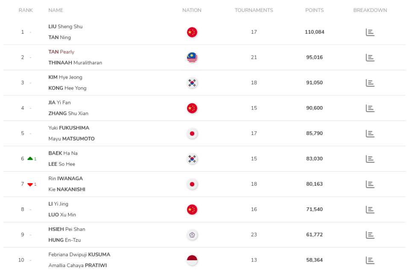Open breakdown chart for Liu Sheng Shu pair
Viewport: 410px width, 270px height.
click(x=370, y=32)
